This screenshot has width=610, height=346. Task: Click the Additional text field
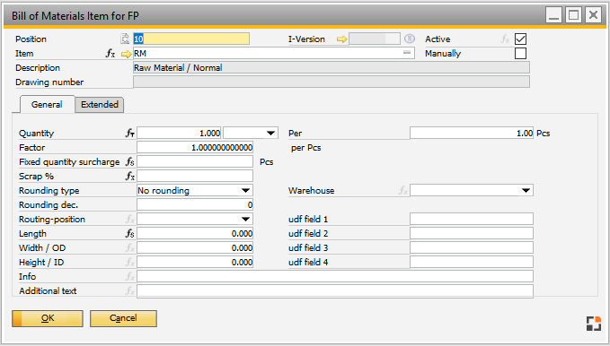pyautogui.click(x=335, y=290)
